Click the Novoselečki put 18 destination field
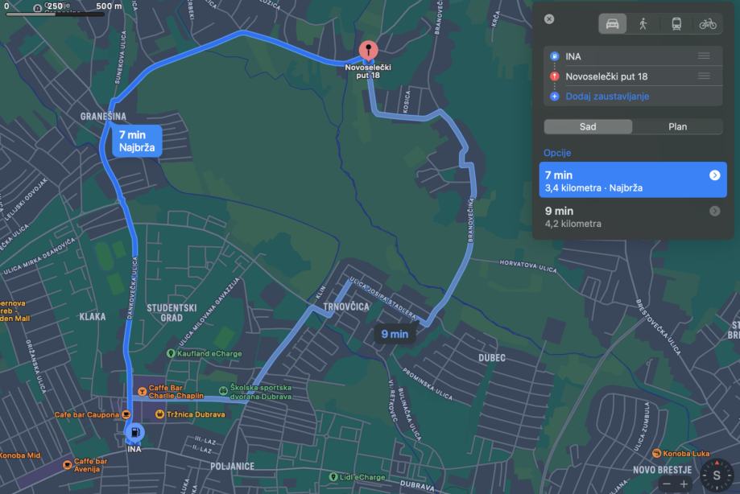 [x=632, y=76]
